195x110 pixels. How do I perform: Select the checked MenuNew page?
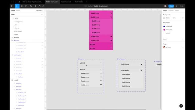pos(16,38)
